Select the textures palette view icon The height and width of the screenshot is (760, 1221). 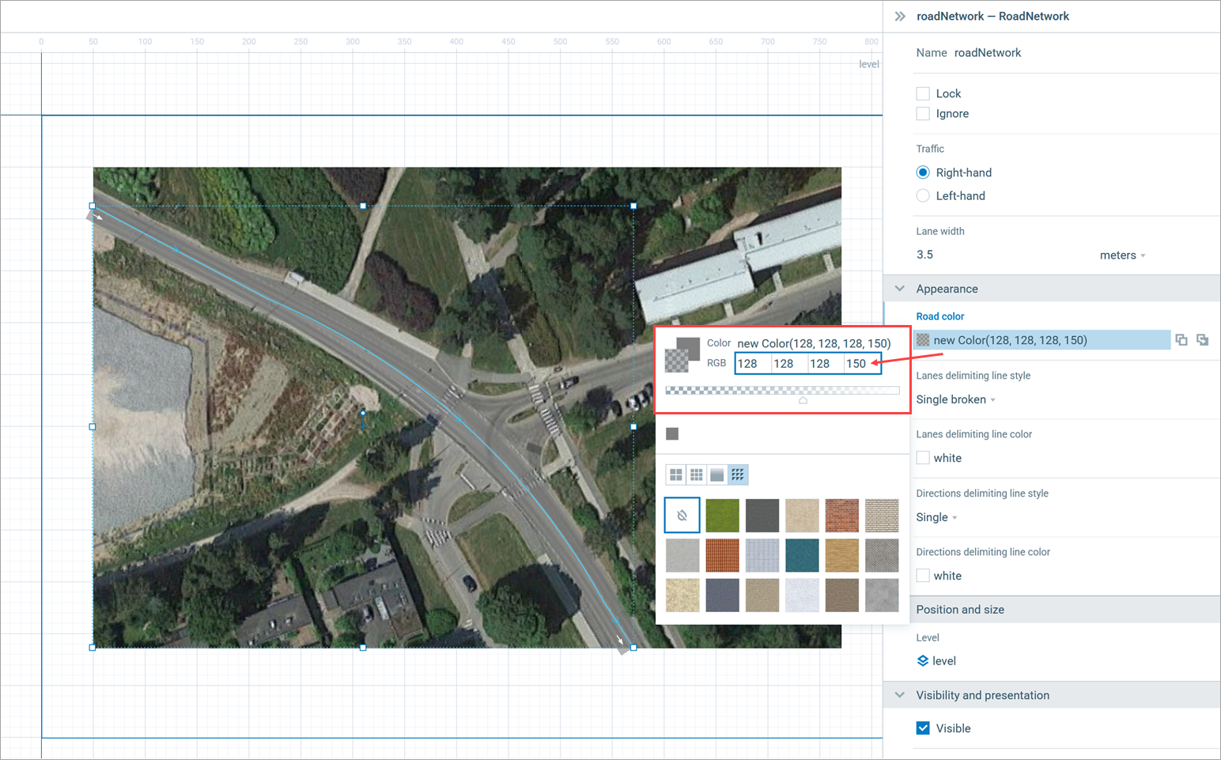(738, 475)
